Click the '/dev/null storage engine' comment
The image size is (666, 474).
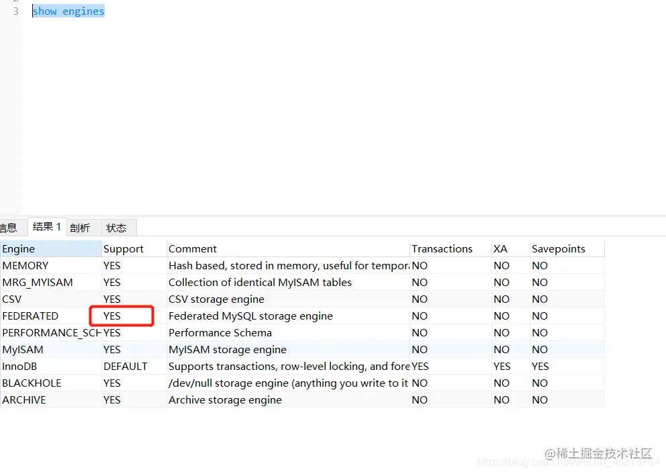point(289,383)
